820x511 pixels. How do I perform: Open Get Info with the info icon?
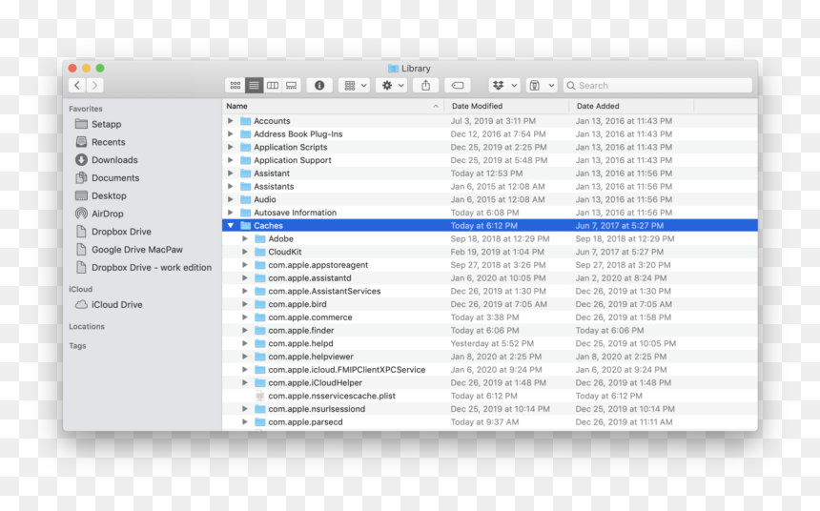[319, 85]
